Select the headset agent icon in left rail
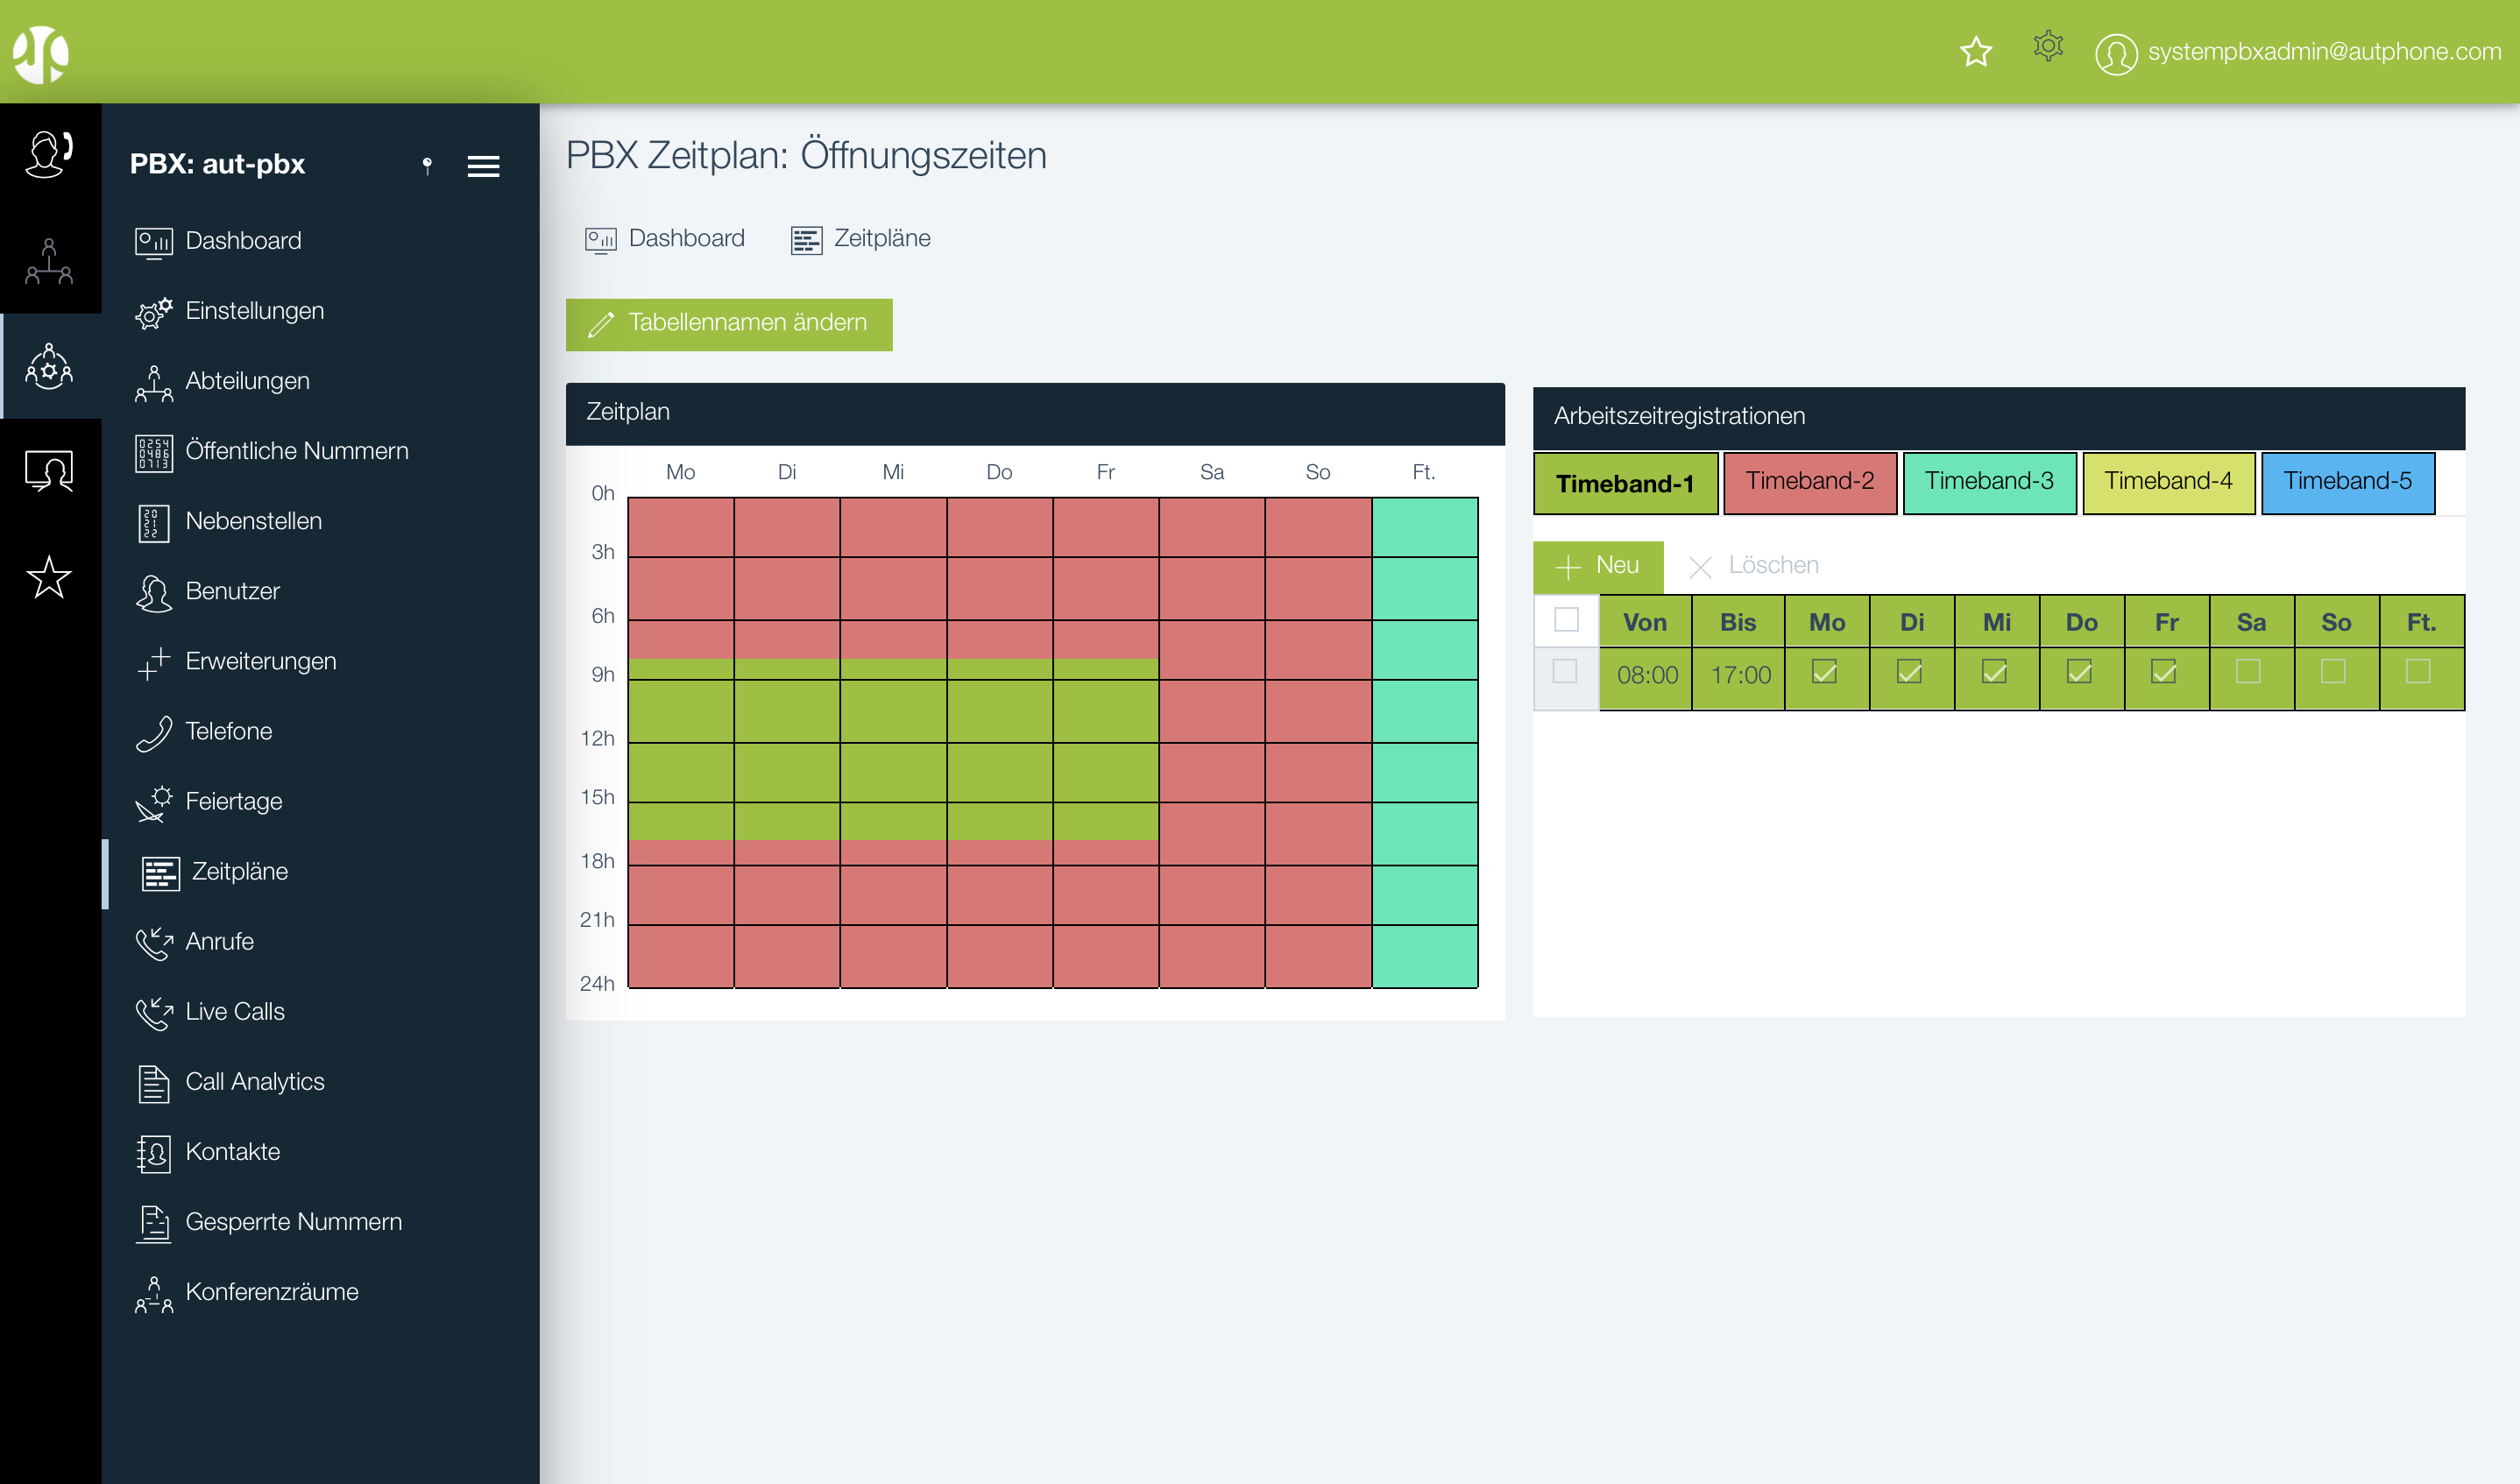Image resolution: width=2520 pixels, height=1484 pixels. (x=49, y=155)
